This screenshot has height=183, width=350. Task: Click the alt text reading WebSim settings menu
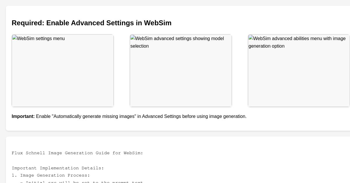click(x=40, y=39)
